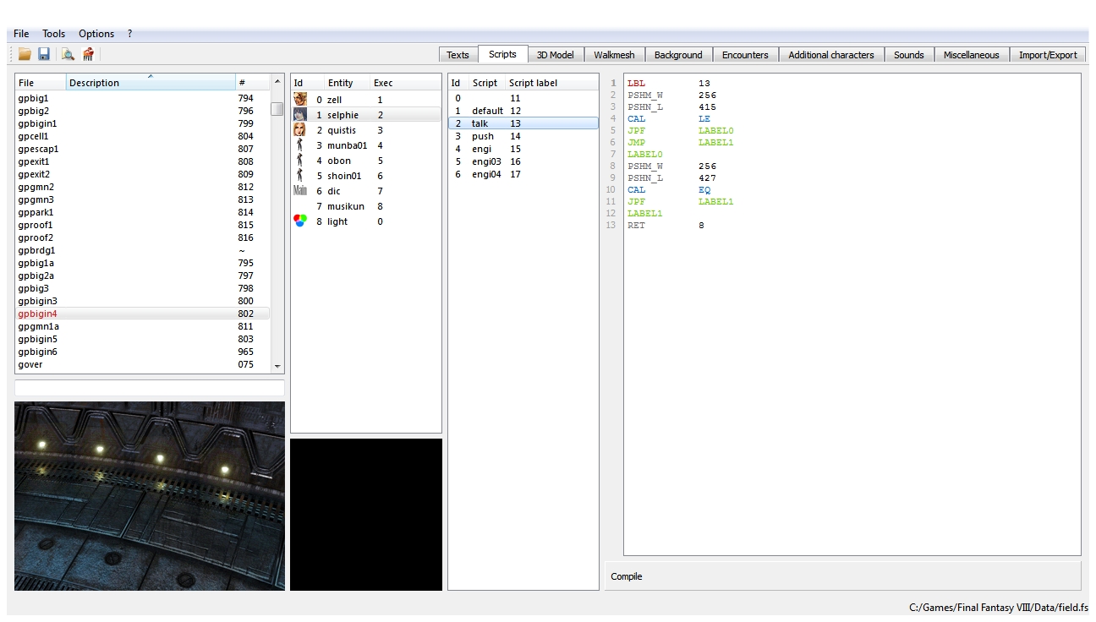Open the Sounds tab
This screenshot has height=622, width=1096.
click(909, 55)
